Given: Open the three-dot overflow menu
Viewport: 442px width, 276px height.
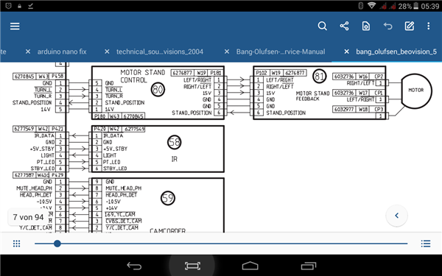Looking at the screenshot, I should coord(429,26).
